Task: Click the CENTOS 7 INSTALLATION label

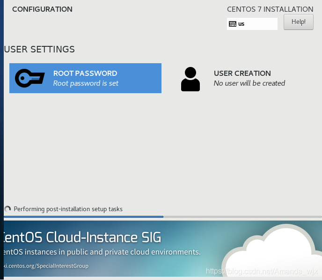Action: pos(270,9)
